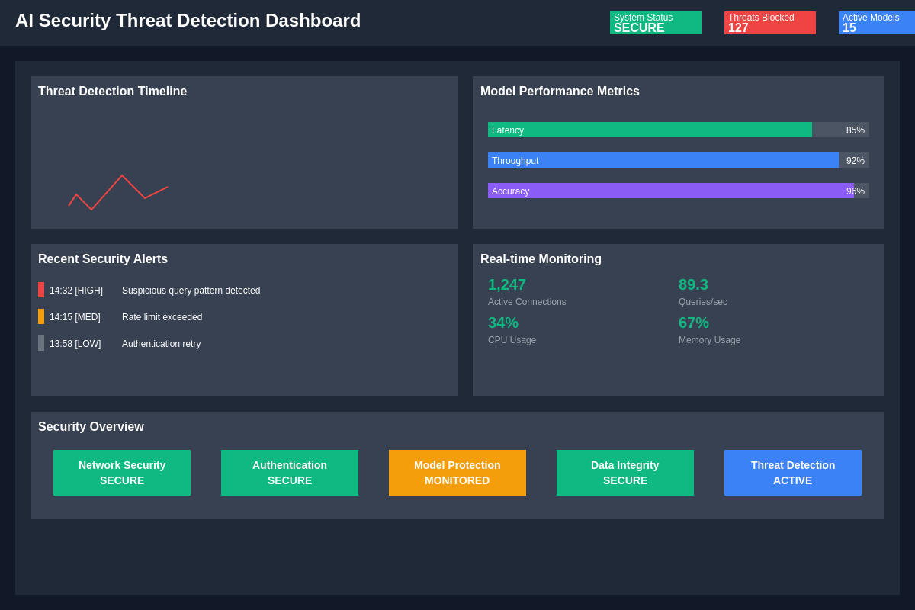Click the Data Integrity SECURE tile

point(625,473)
